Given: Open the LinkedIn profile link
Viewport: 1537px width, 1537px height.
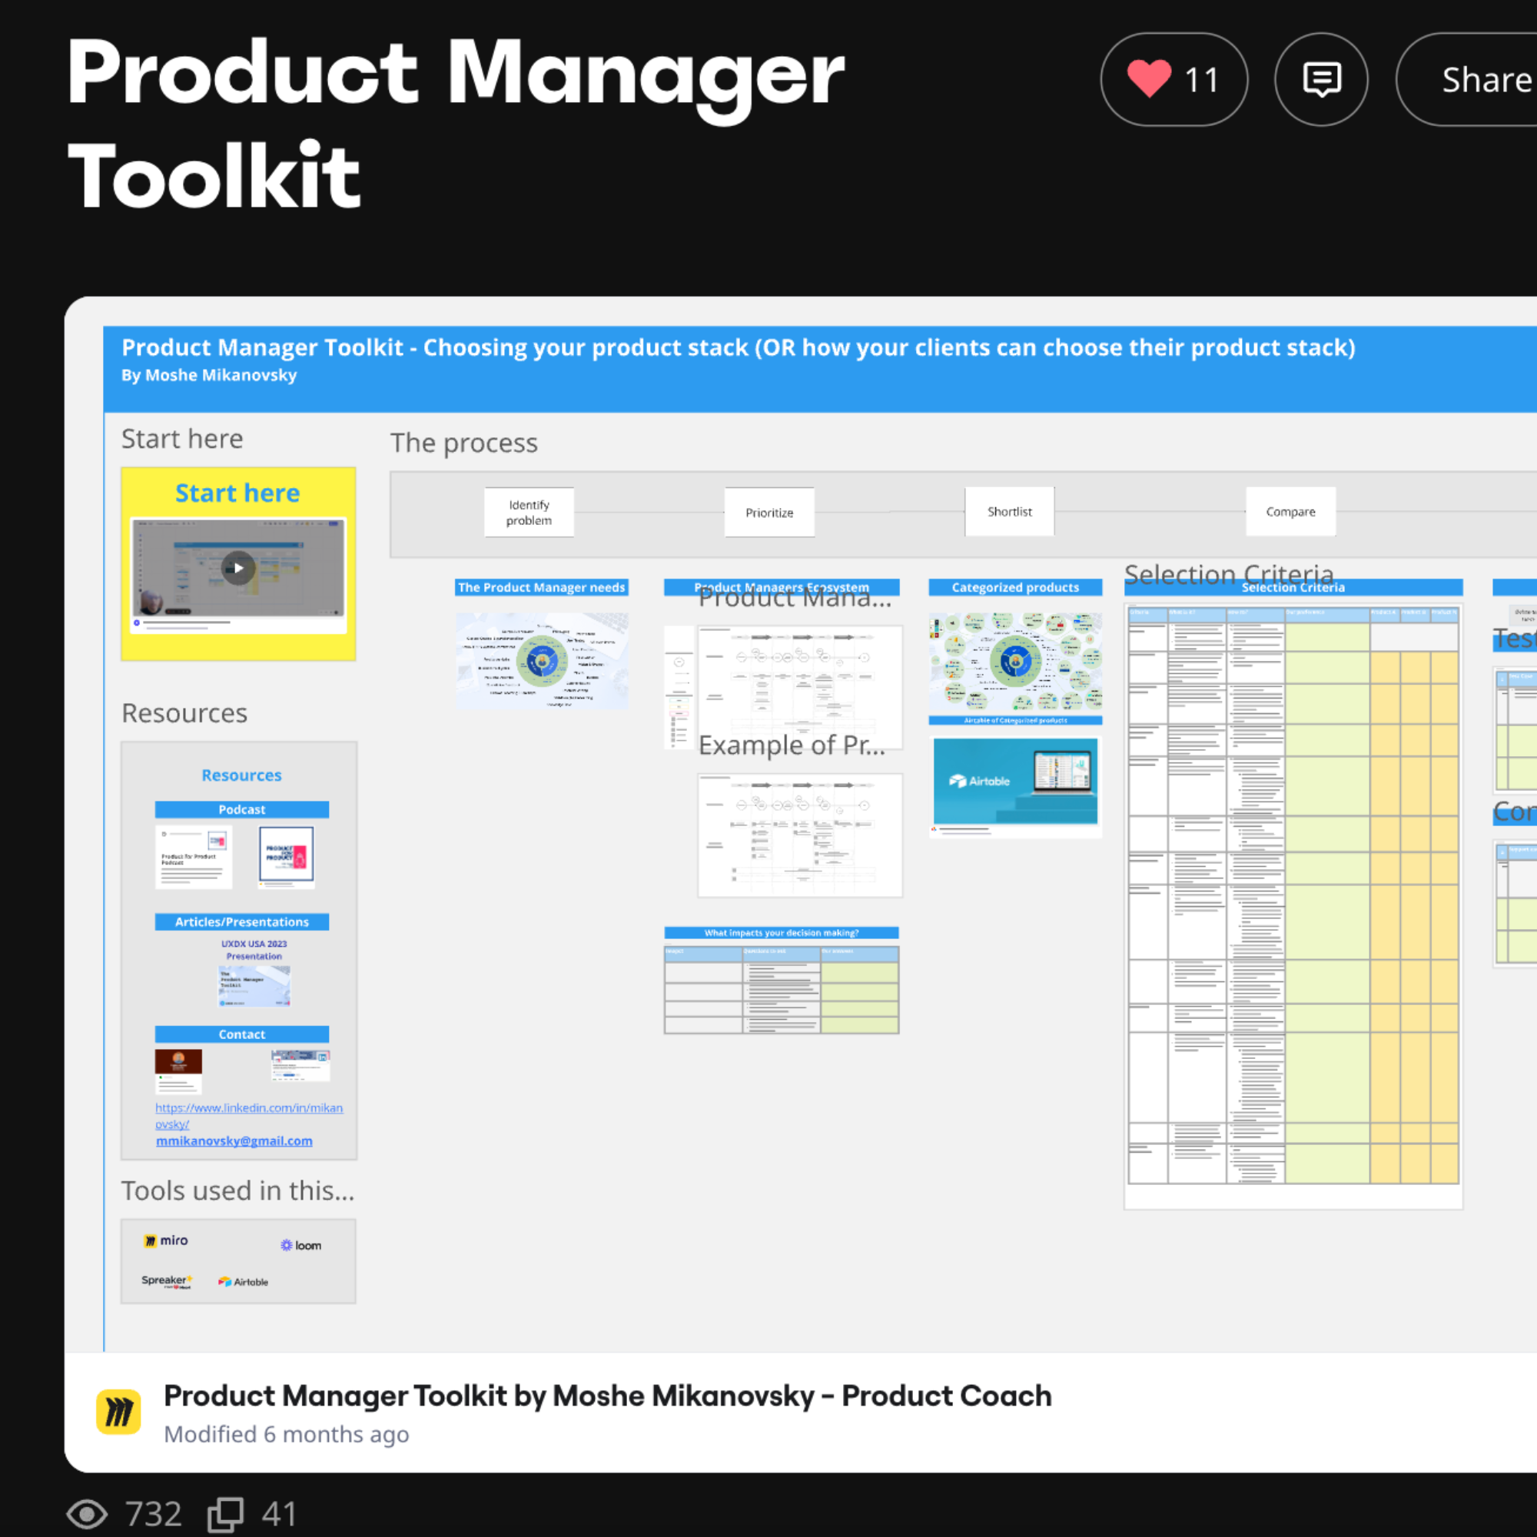Looking at the screenshot, I should 249,1115.
